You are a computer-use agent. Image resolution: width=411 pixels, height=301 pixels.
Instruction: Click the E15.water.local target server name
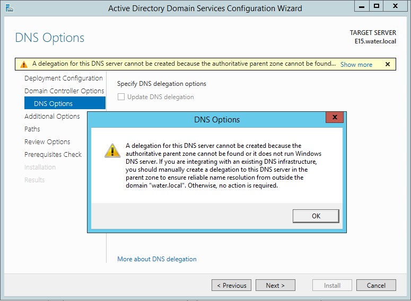pos(375,41)
